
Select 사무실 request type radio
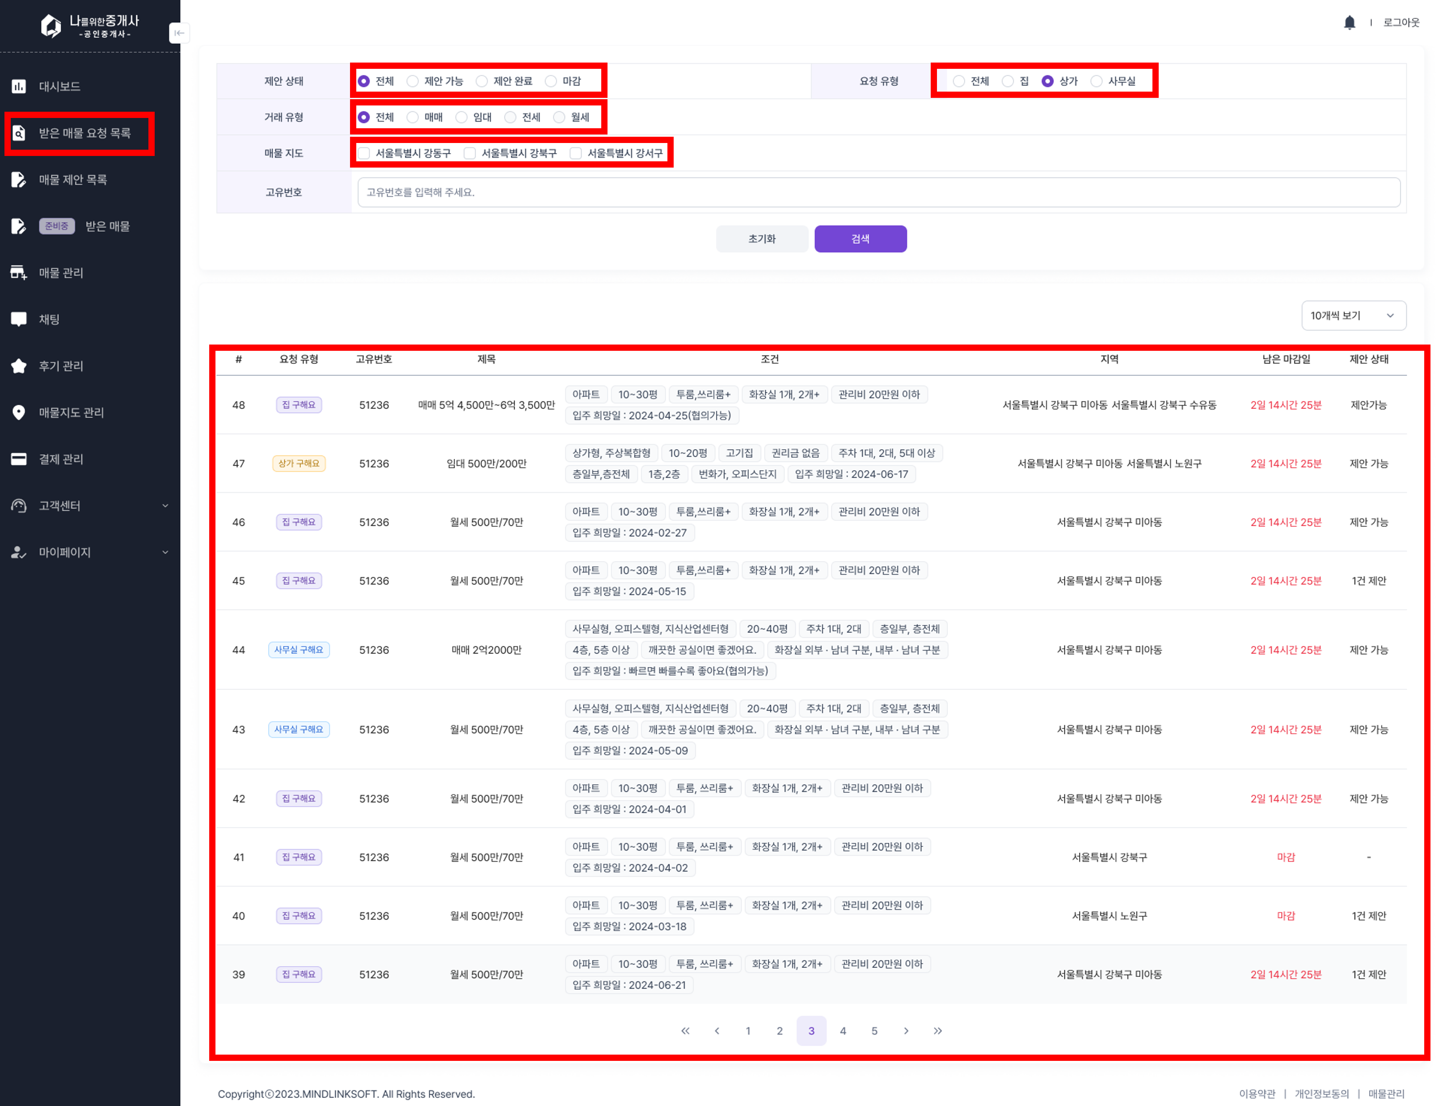1097,81
